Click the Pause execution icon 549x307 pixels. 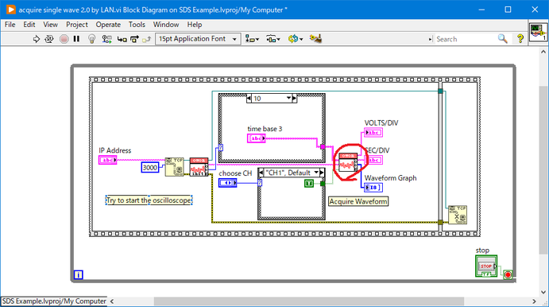click(x=76, y=39)
